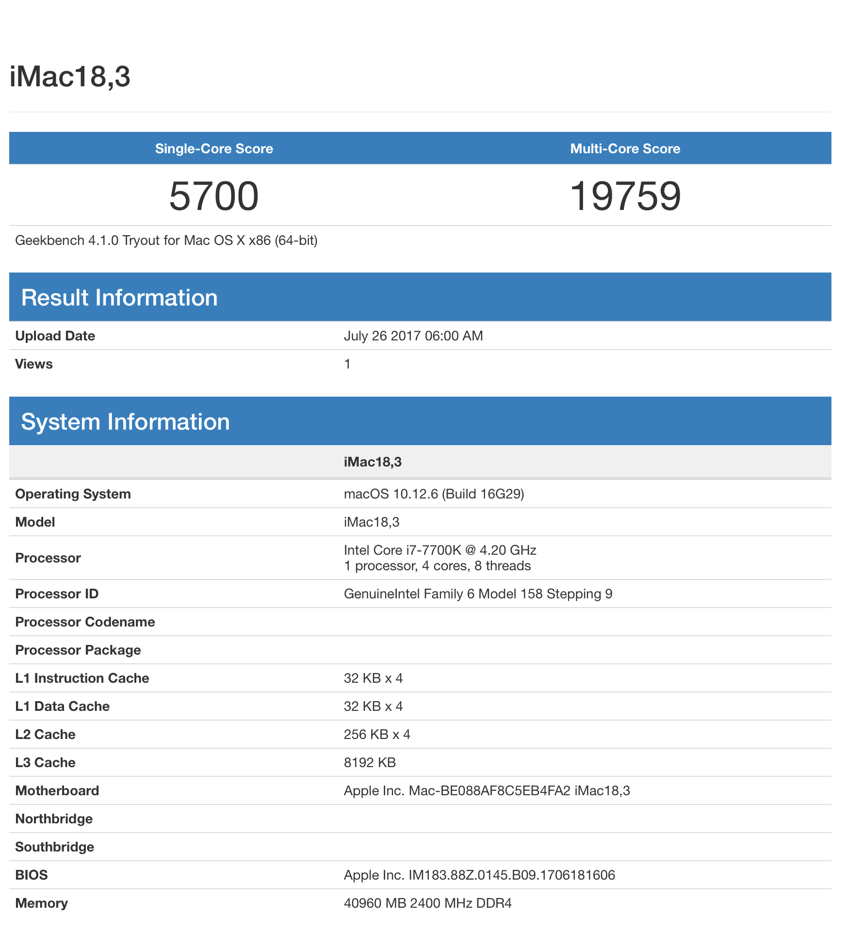
Task: Click the Memory label
Action: click(42, 903)
